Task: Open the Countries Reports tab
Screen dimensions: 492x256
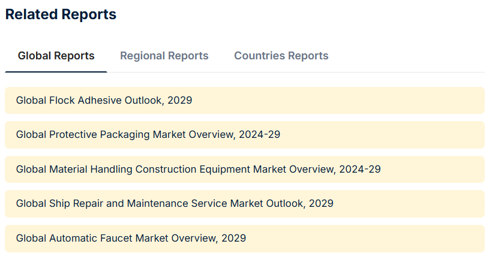Action: pyautogui.click(x=281, y=56)
